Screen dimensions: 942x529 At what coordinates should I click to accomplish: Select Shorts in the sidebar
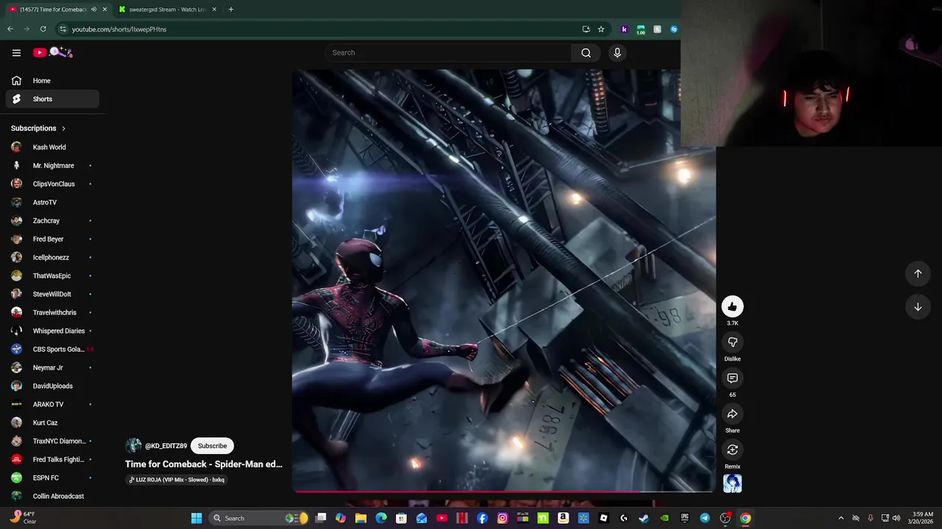tap(52, 99)
